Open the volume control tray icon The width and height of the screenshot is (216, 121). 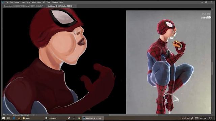click(188, 118)
